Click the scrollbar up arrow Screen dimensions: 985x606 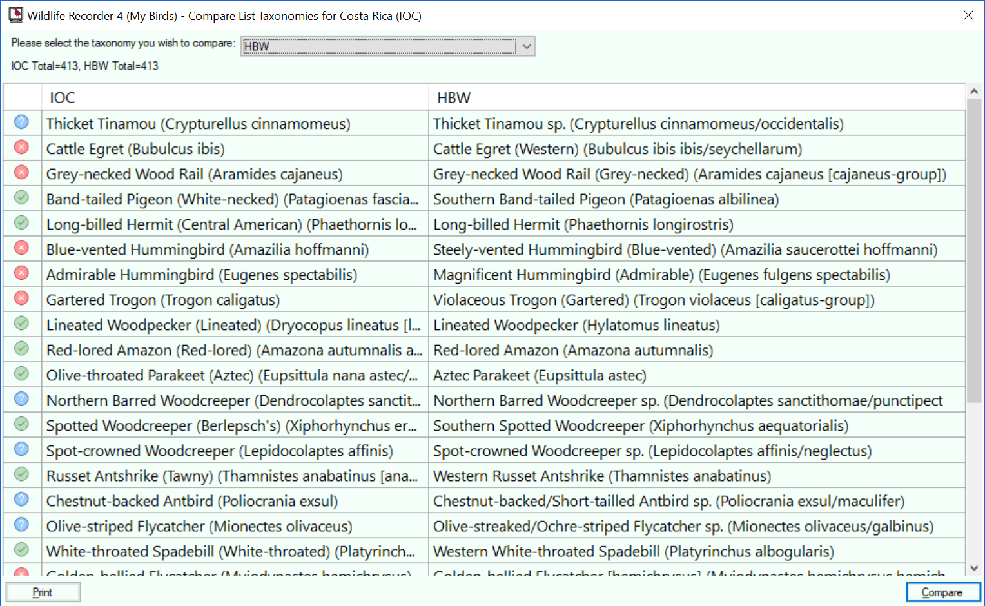click(x=974, y=92)
